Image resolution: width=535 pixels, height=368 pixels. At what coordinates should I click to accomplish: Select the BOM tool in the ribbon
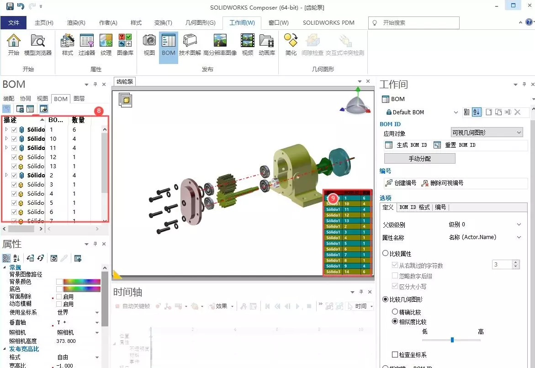click(168, 45)
